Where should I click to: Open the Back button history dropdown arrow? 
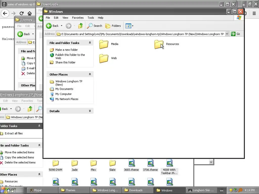62,26
